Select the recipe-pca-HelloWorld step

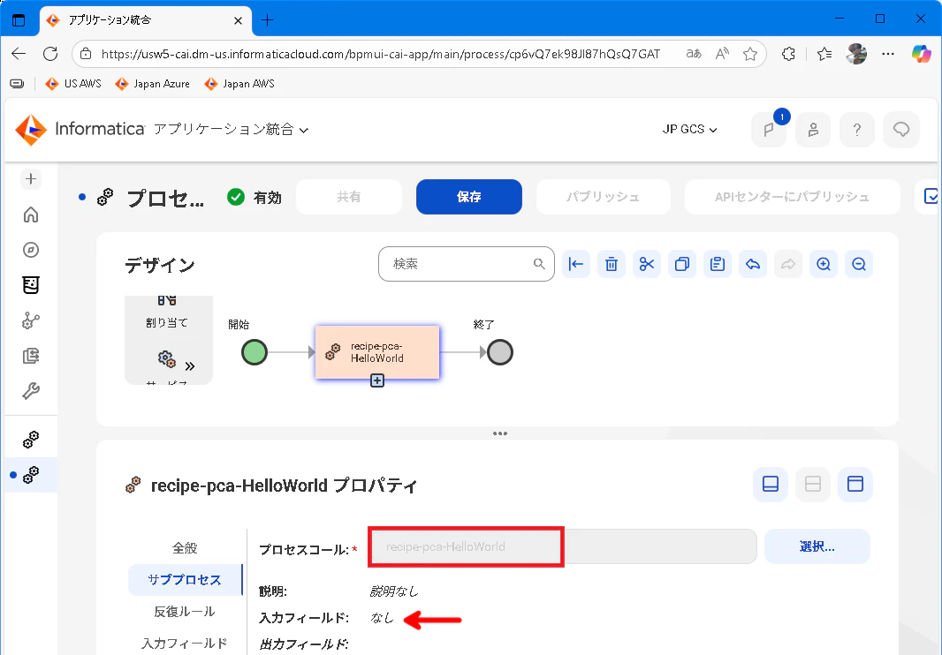coord(377,352)
